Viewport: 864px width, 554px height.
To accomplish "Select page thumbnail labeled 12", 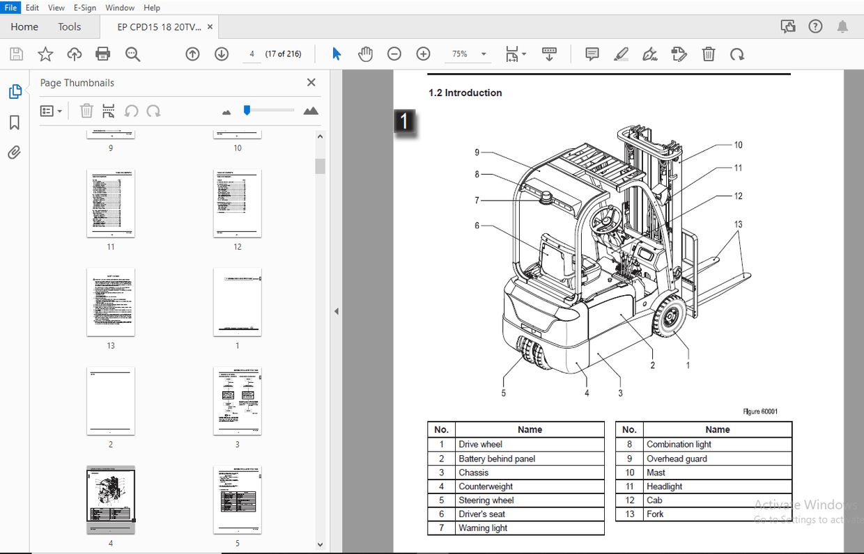I will 238,203.
